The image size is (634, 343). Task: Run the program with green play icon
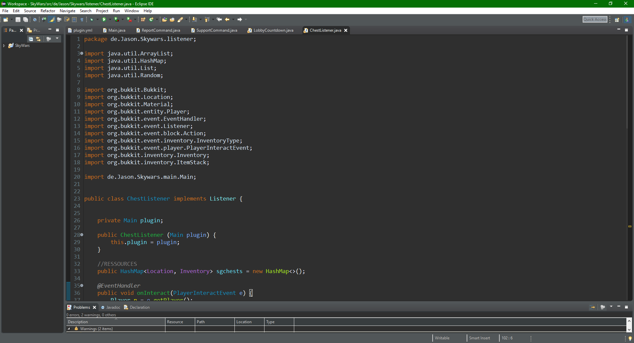pos(104,20)
